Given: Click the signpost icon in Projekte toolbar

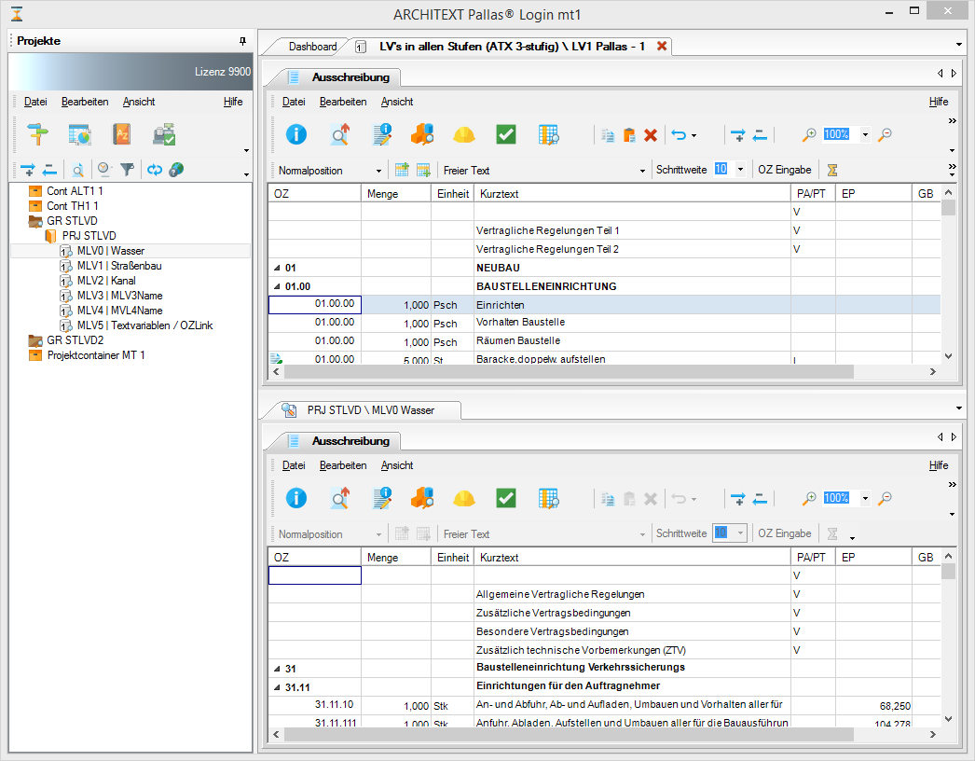Looking at the screenshot, I should (x=37, y=134).
